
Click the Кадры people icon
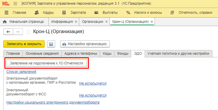tap(37, 13)
